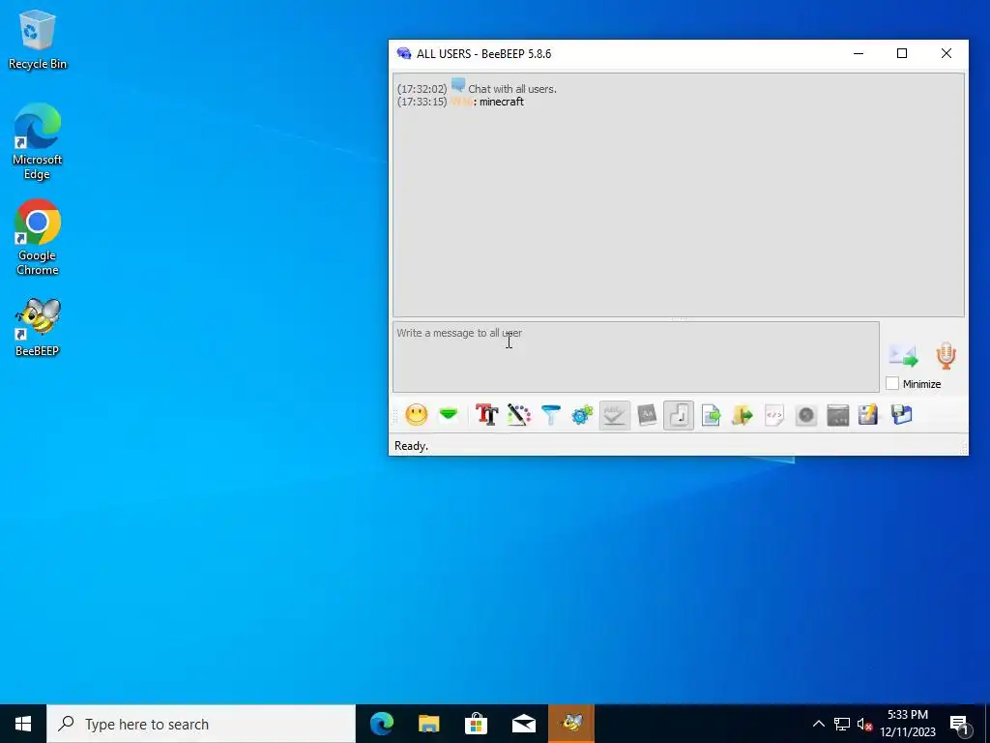Viewport: 990px width, 743px height.
Task: Toggle the word completer dictionary icon
Action: point(647,415)
